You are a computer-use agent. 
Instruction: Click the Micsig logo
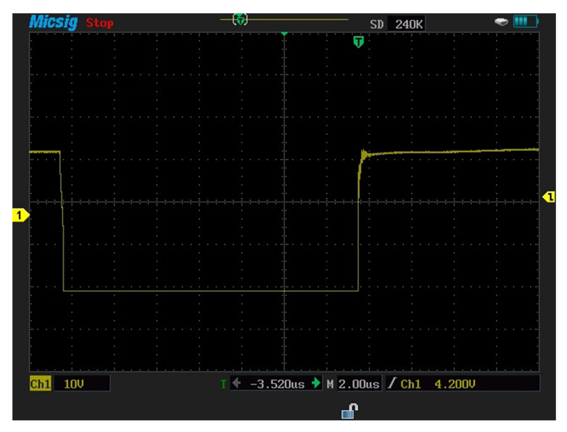(53, 22)
